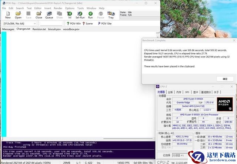Open the Search menu
237x164 pixels.
pos(20,8)
